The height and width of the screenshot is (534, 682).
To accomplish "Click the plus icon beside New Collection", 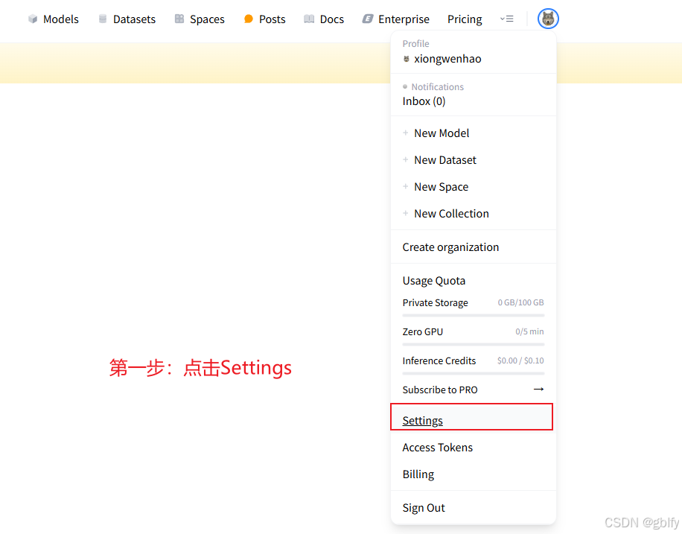I will tap(405, 213).
